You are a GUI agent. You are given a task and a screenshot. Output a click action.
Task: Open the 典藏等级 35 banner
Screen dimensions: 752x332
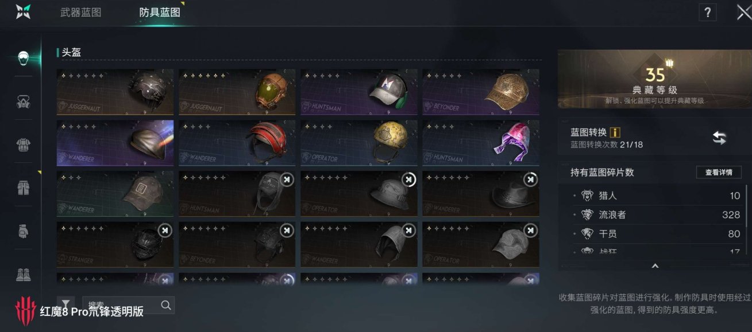(654, 79)
